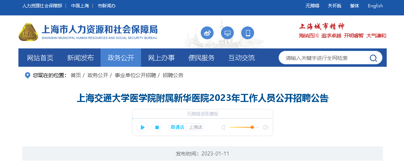Click the magnifier search icon
Screen dimensions: 404x168
(x=373, y=58)
